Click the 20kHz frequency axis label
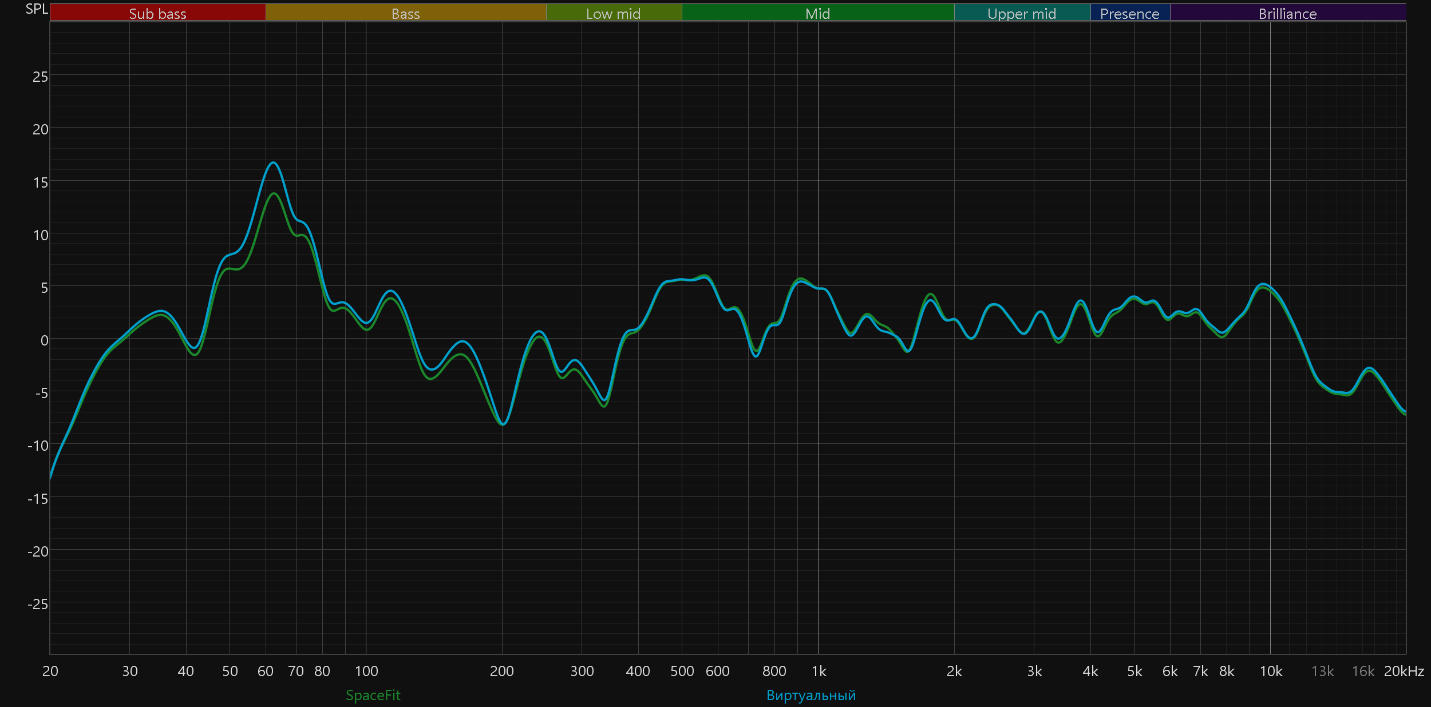1431x707 pixels. (1404, 671)
